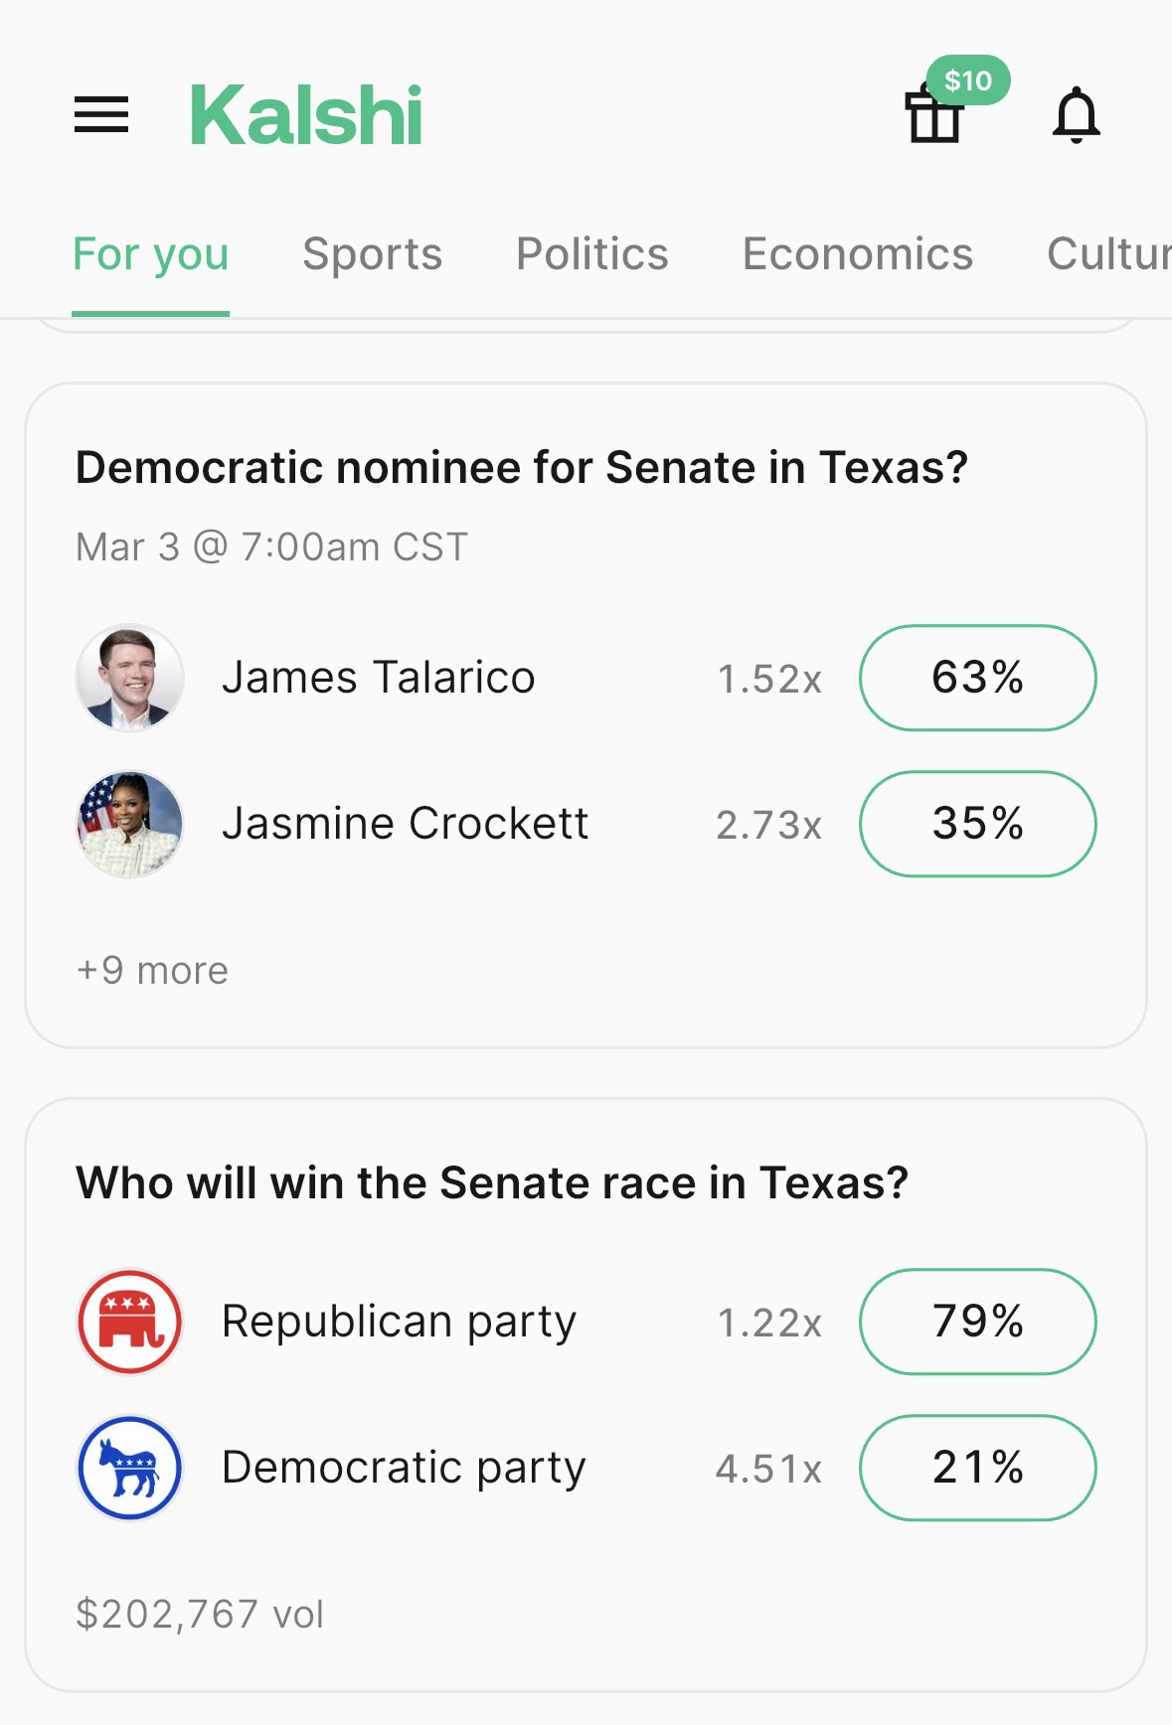Tap the Kalshi logo
Image resolution: width=1172 pixels, height=1725 pixels.
click(x=305, y=115)
